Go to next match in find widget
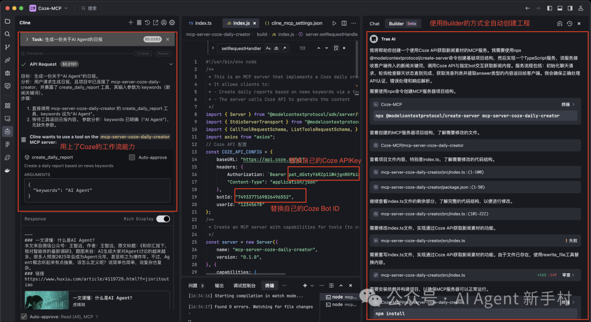 [x=326, y=48]
